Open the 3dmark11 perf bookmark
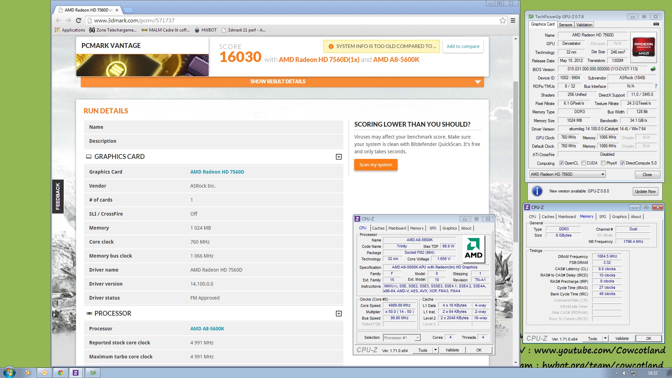This screenshot has height=378, width=672. pos(244,30)
